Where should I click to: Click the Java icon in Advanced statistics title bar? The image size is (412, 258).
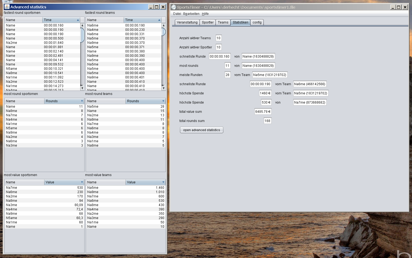point(7,7)
